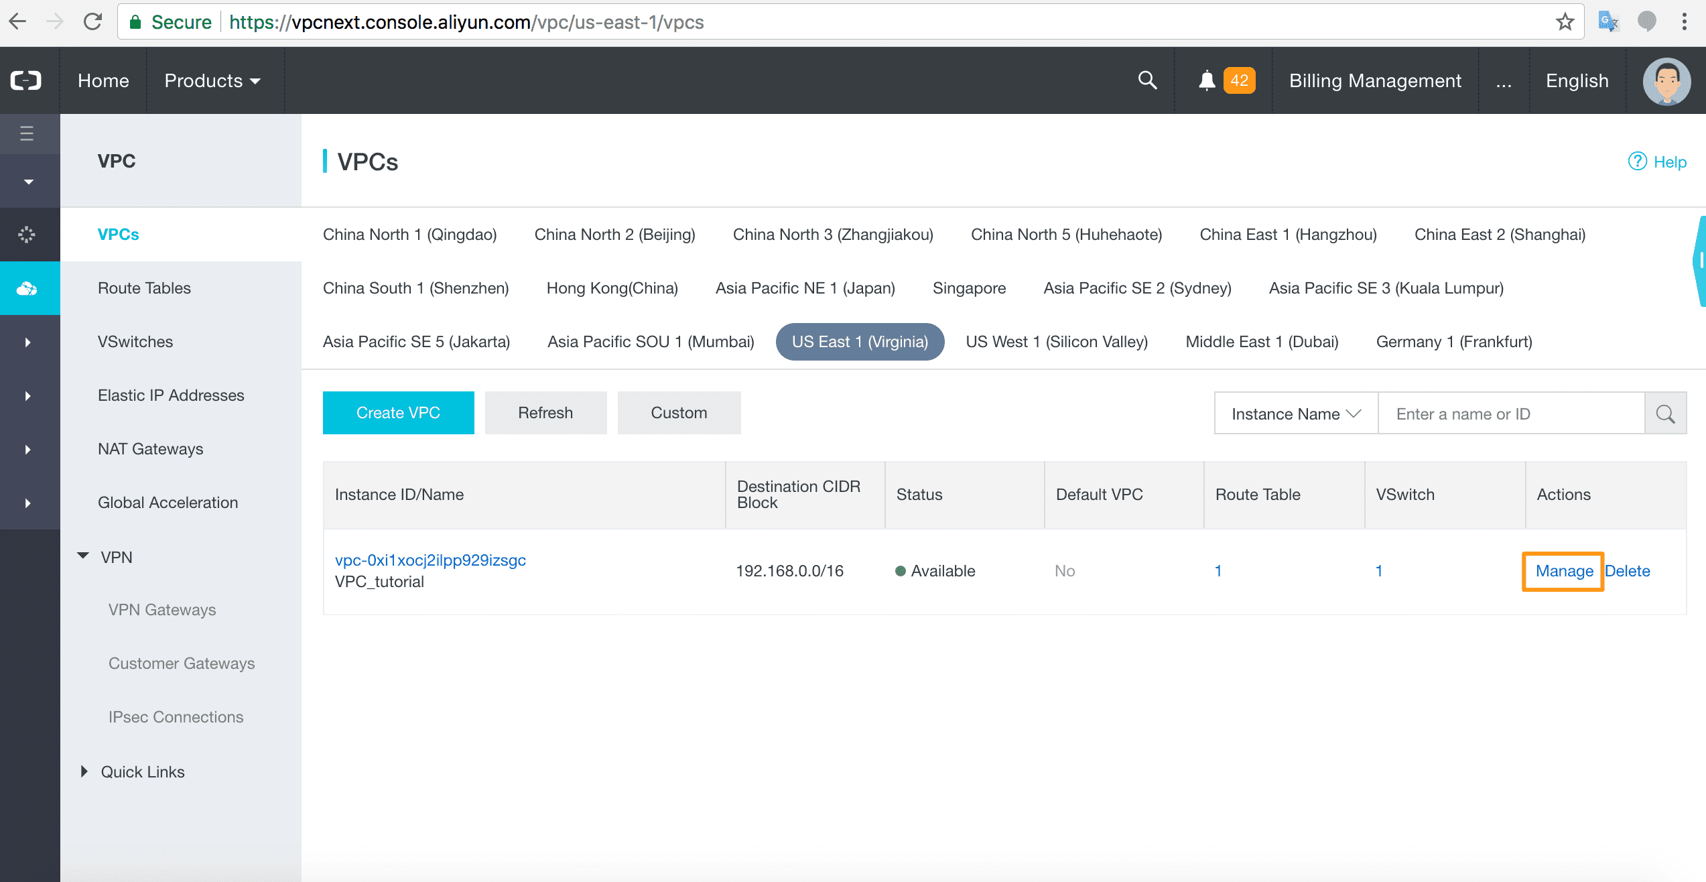Open the Google Translate extension icon

click(1608, 22)
